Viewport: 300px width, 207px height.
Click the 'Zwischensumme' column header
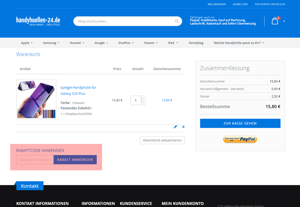167,69
